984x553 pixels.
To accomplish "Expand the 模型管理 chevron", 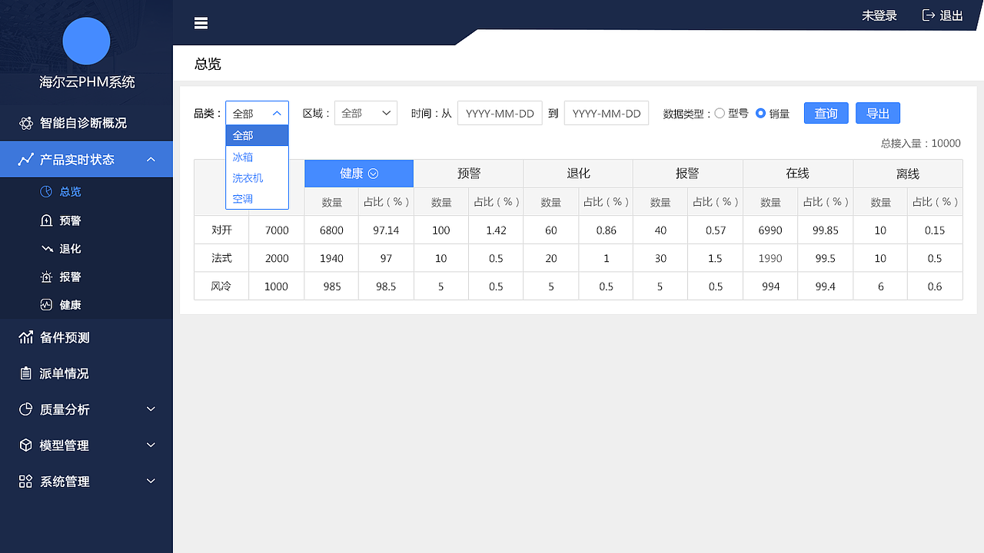I will point(151,445).
